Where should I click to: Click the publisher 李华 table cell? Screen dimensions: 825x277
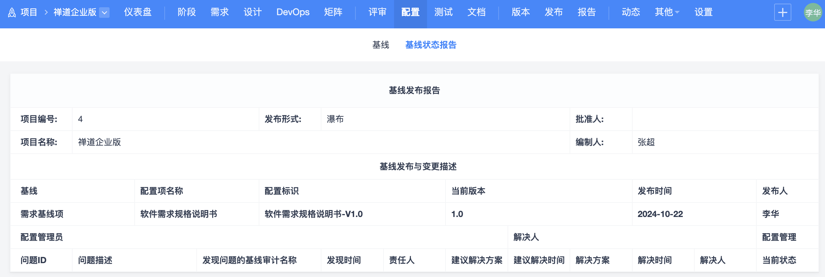(771, 214)
